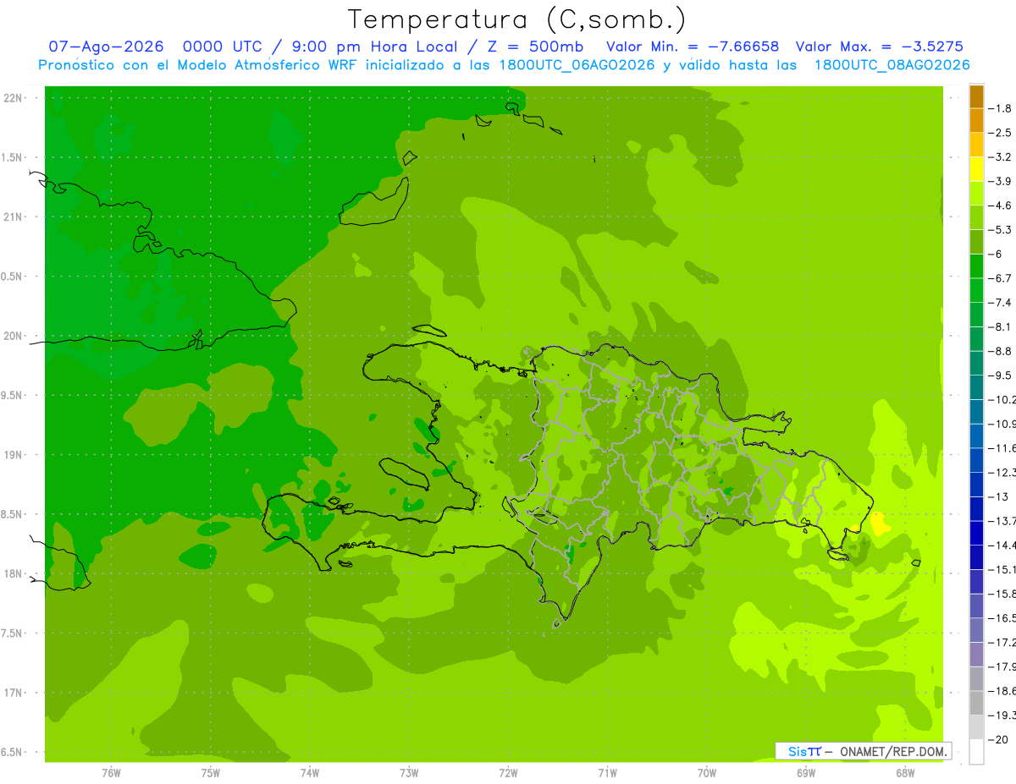This screenshot has width=1016, height=784.
Task: Pick the green swatch between -6 and -6.7
Action: click(976, 266)
